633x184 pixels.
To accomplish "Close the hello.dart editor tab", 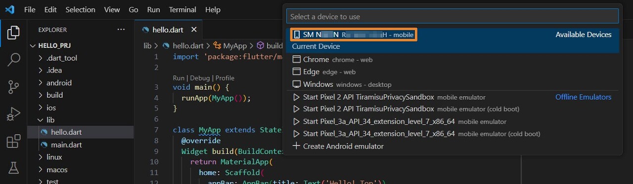I will click(194, 30).
